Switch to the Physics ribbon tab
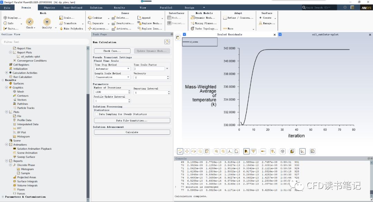This screenshot has width=373, height=202. click(49, 8)
